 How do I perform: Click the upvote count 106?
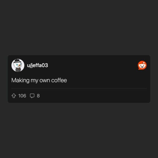tap(22, 96)
